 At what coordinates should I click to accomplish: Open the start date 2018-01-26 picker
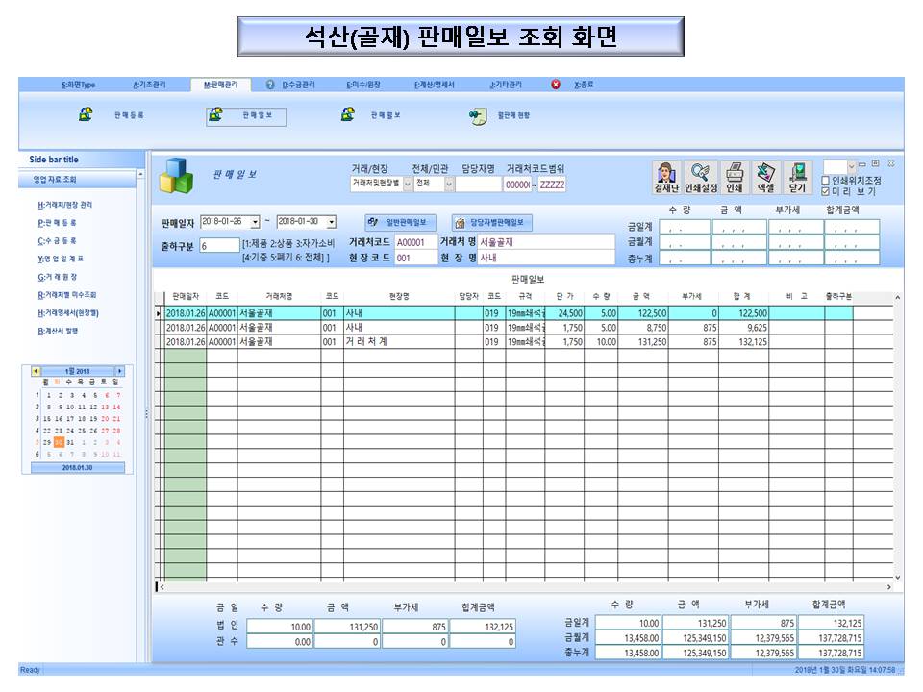point(255,222)
